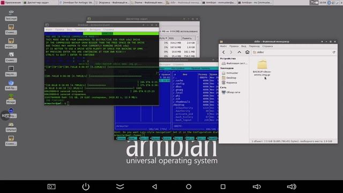Launch GParted from the desktop
Image resolution: width=343 pixels, height=193 pixels.
(x=11, y=127)
